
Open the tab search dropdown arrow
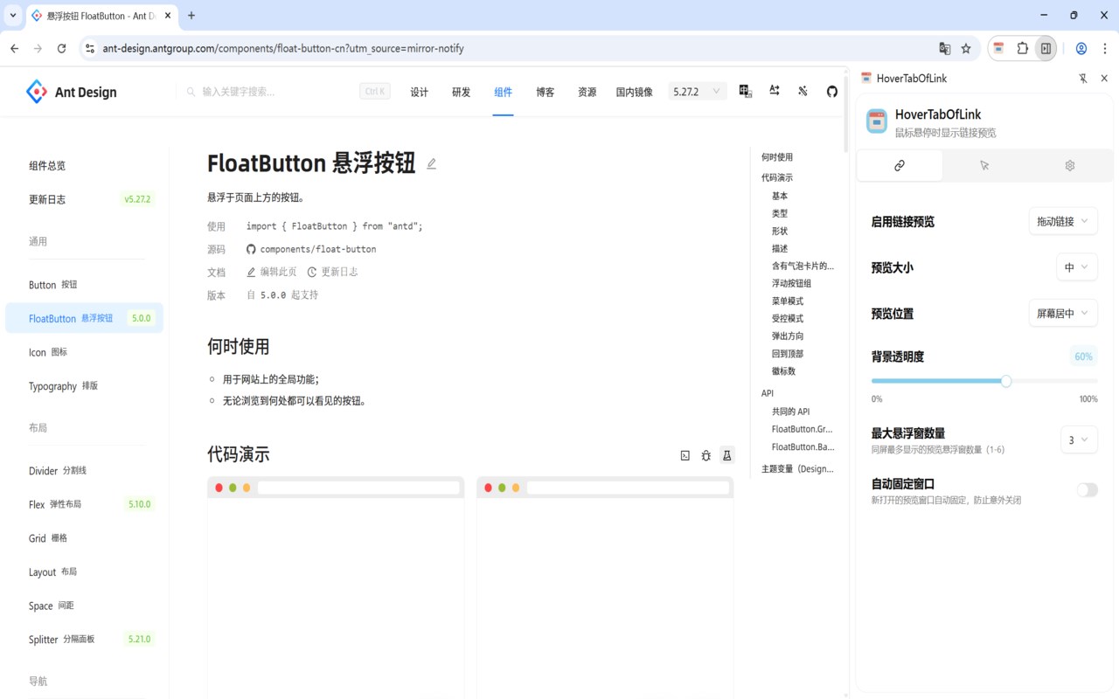(x=13, y=16)
